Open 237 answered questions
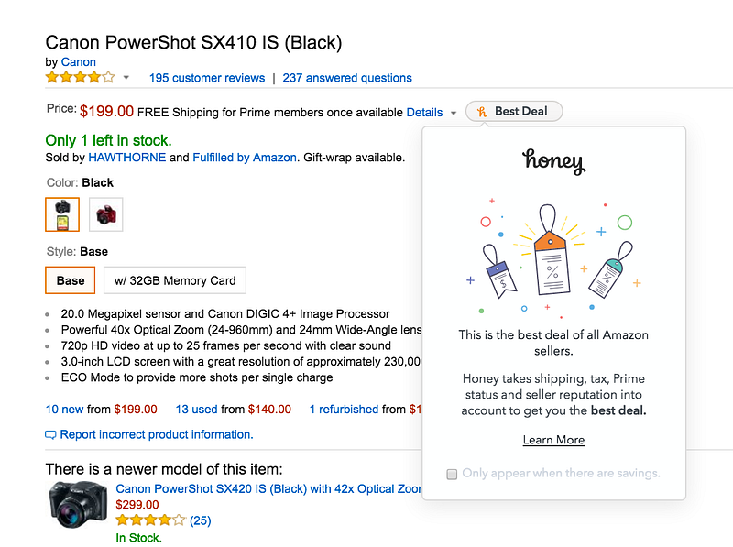The image size is (733, 547). coord(347,78)
